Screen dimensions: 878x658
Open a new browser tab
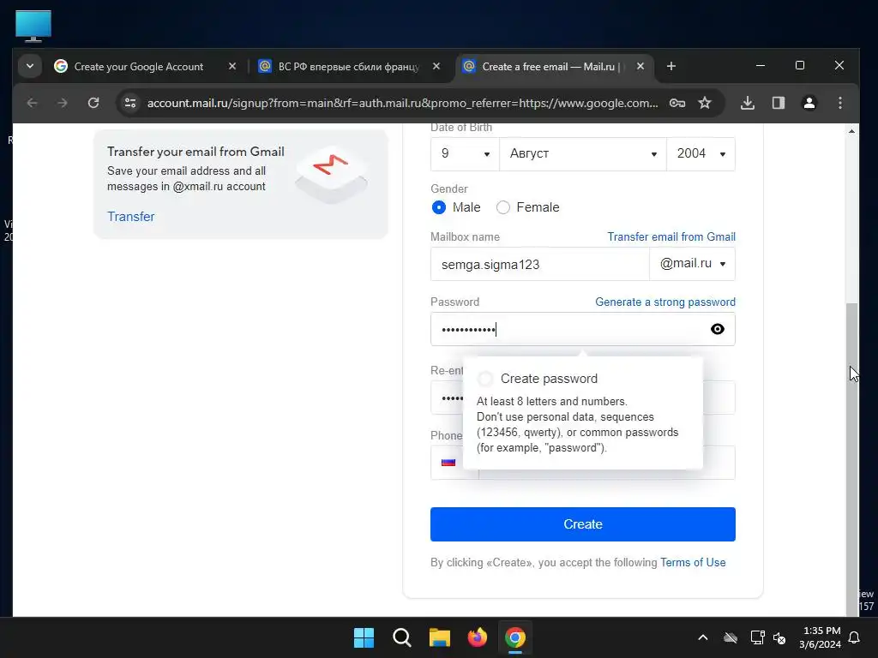671,66
